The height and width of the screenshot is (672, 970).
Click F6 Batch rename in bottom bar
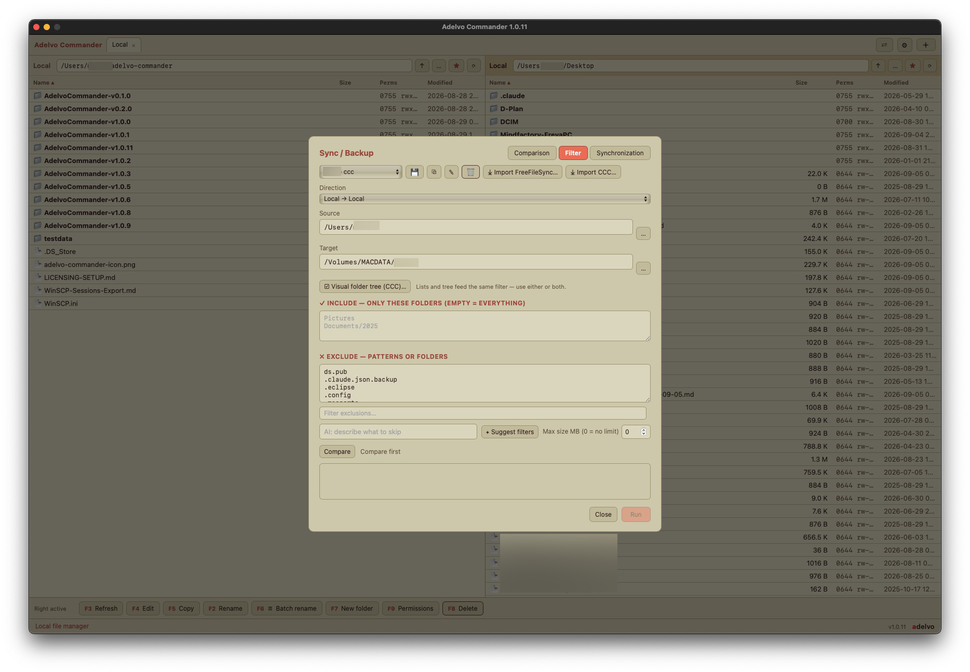(x=287, y=609)
